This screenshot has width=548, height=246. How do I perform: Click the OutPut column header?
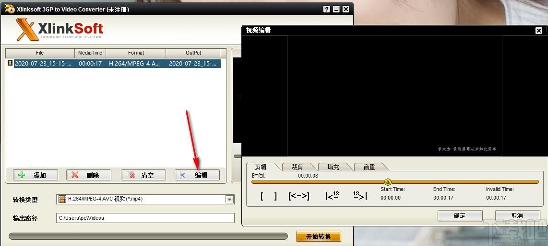[x=193, y=53]
